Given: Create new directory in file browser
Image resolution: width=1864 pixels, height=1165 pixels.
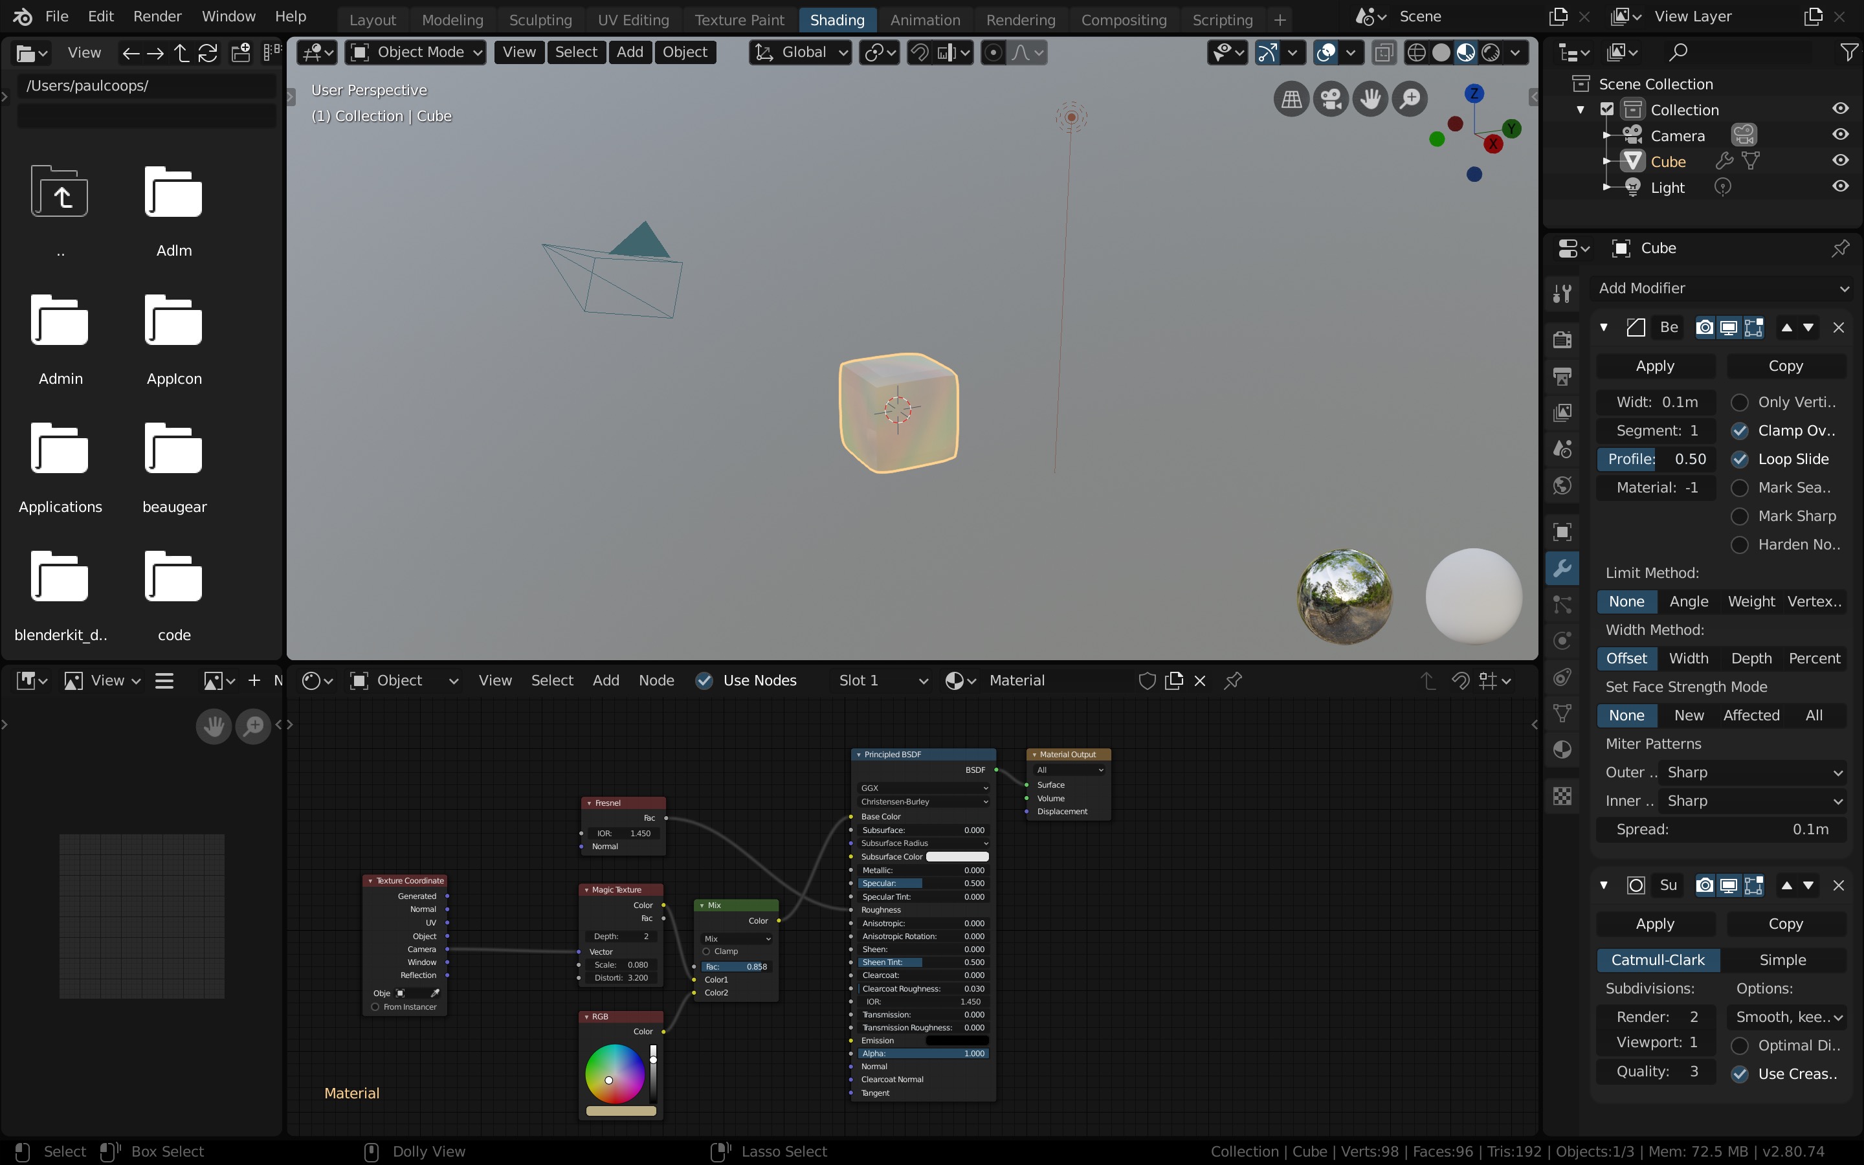Looking at the screenshot, I should click(240, 52).
